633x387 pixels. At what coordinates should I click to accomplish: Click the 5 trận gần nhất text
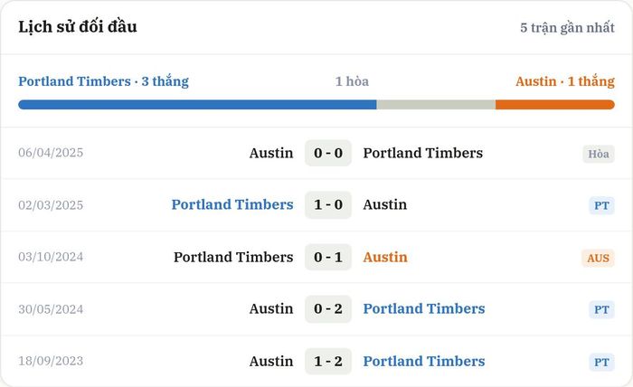(x=567, y=27)
